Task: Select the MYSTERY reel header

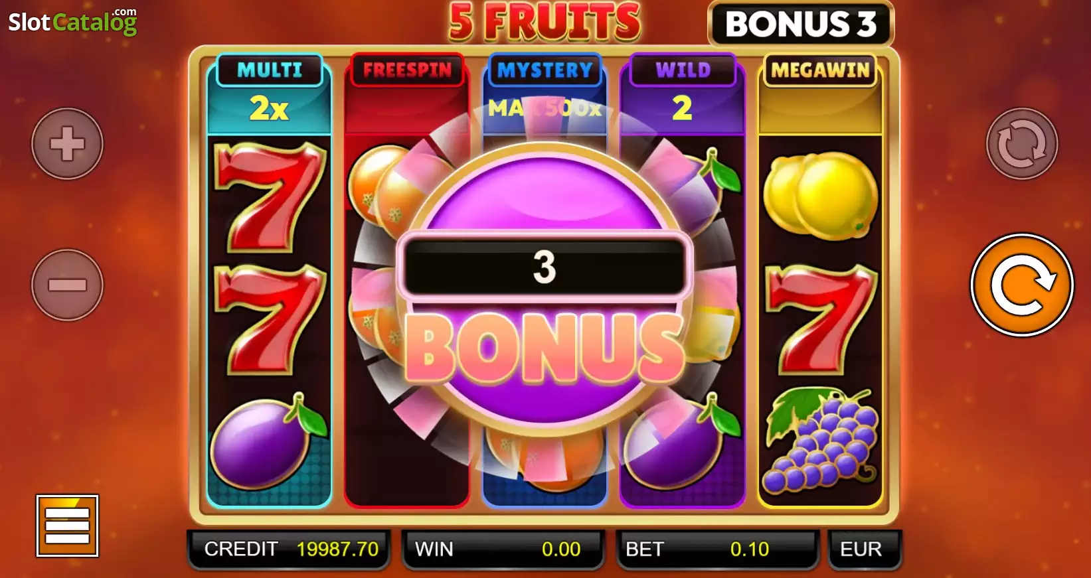Action: tap(545, 70)
